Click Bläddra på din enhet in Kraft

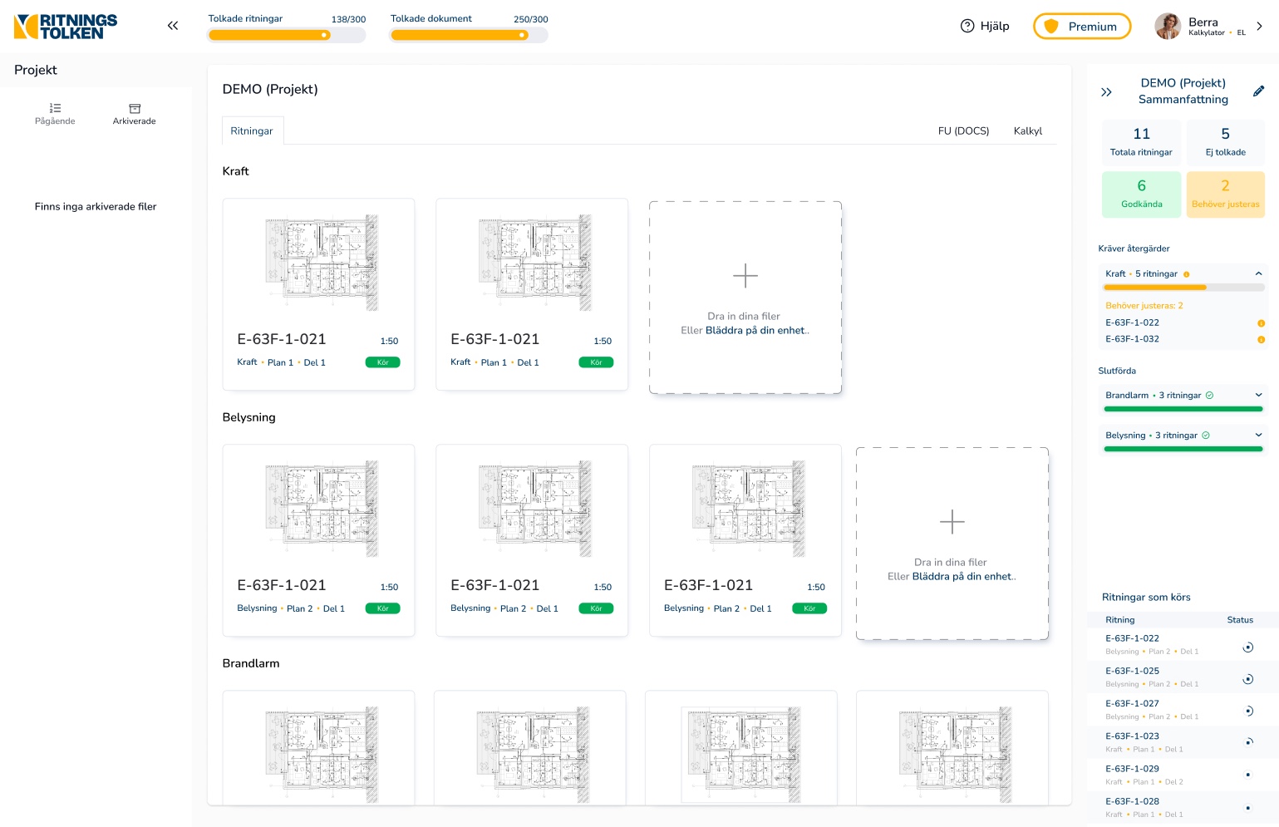pyautogui.click(x=755, y=331)
